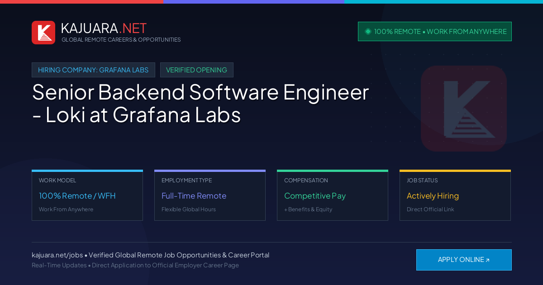Click the '+ Benefits & Equity' subtext
543x285 pixels.
(308, 209)
